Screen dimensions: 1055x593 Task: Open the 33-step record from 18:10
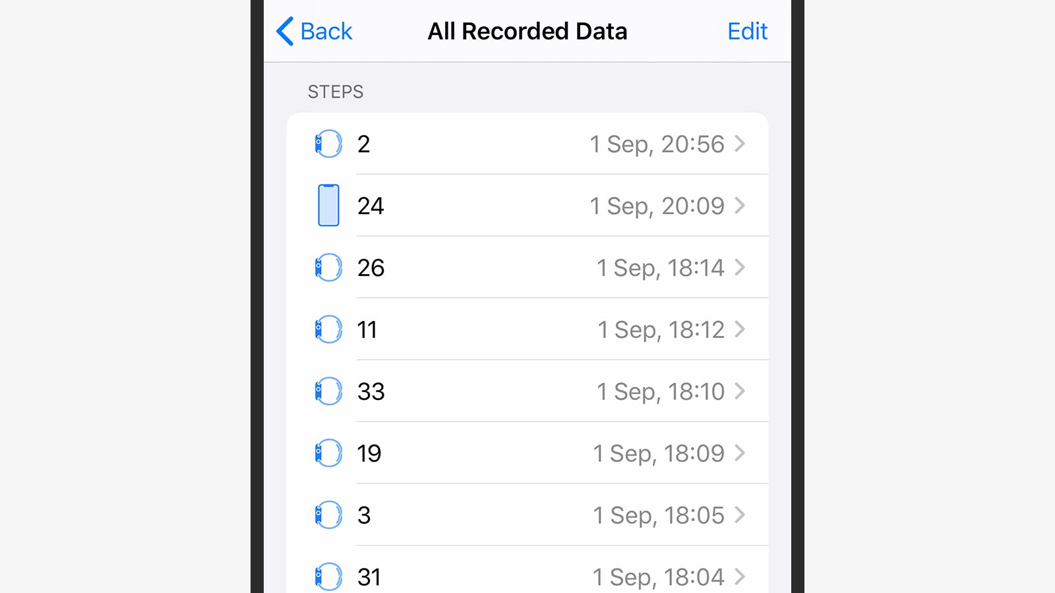[x=527, y=391]
